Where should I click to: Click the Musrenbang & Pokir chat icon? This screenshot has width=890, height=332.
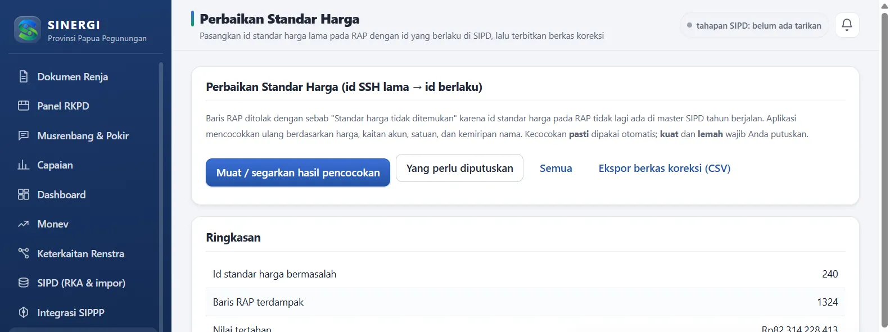[x=24, y=135]
